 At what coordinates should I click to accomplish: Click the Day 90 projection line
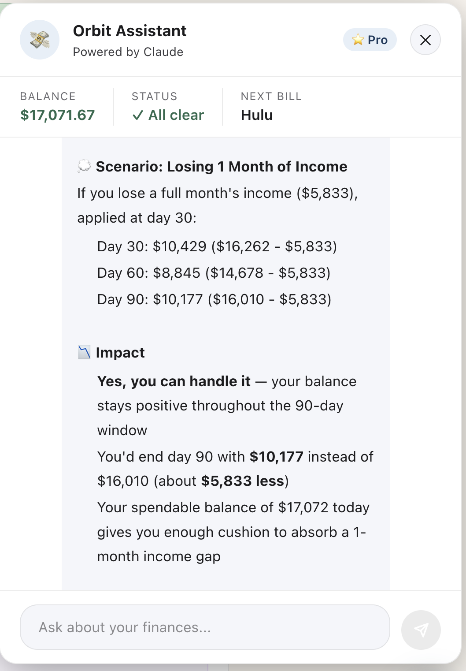pyautogui.click(x=215, y=299)
